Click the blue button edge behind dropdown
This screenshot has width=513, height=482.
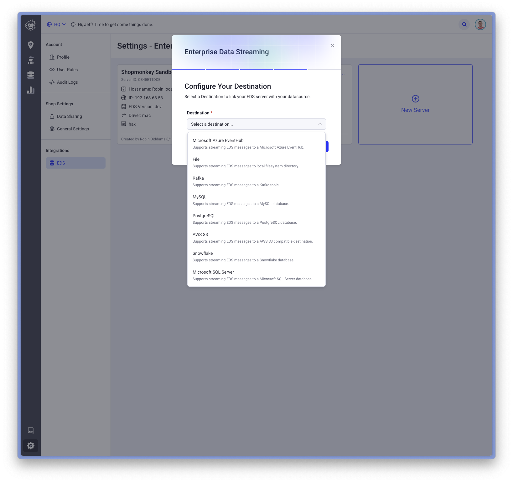(327, 147)
